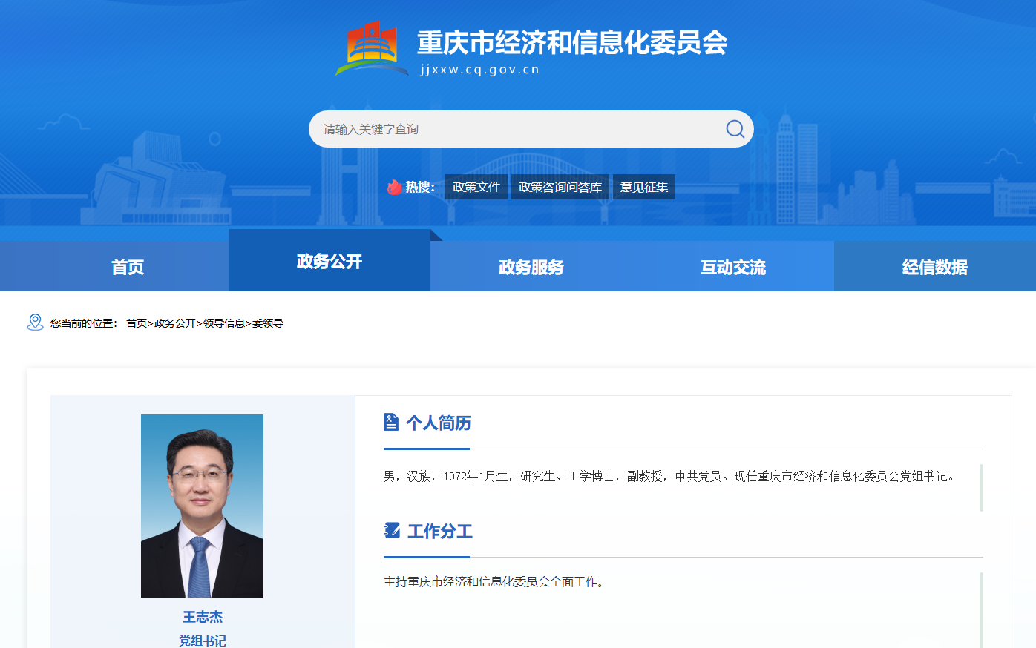
Task: Open the 政策文件 hot search button
Action: [x=476, y=187]
